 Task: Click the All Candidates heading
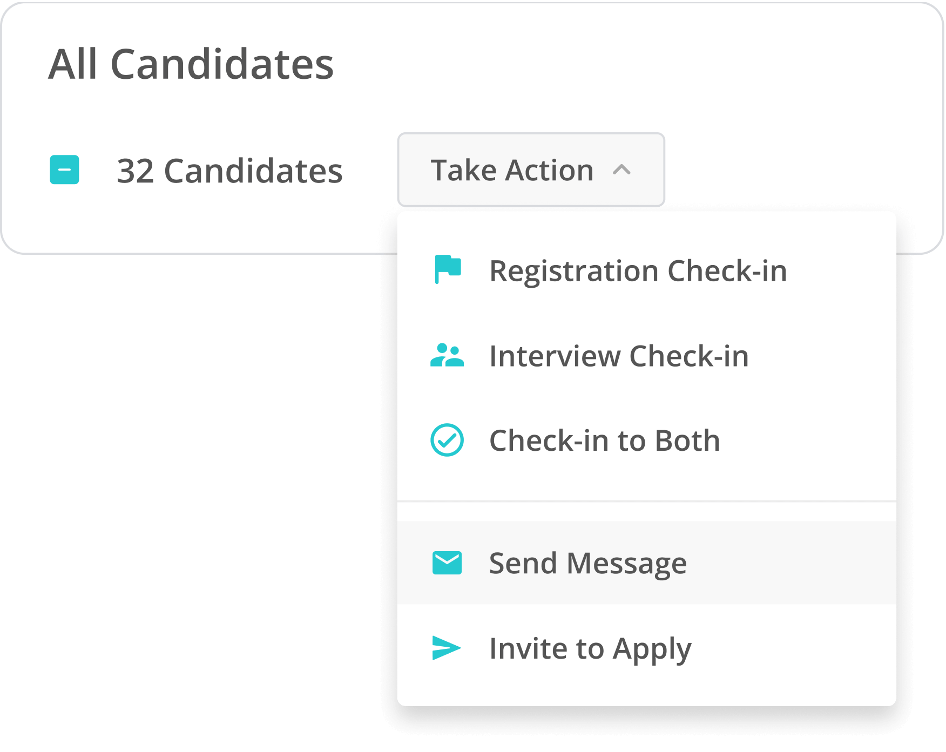191,64
